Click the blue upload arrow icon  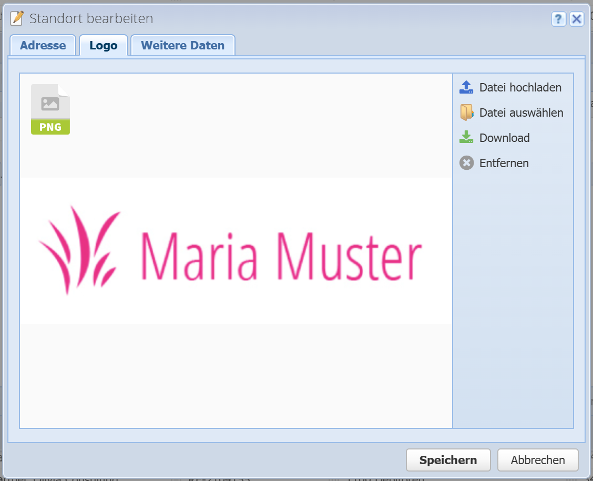click(466, 87)
